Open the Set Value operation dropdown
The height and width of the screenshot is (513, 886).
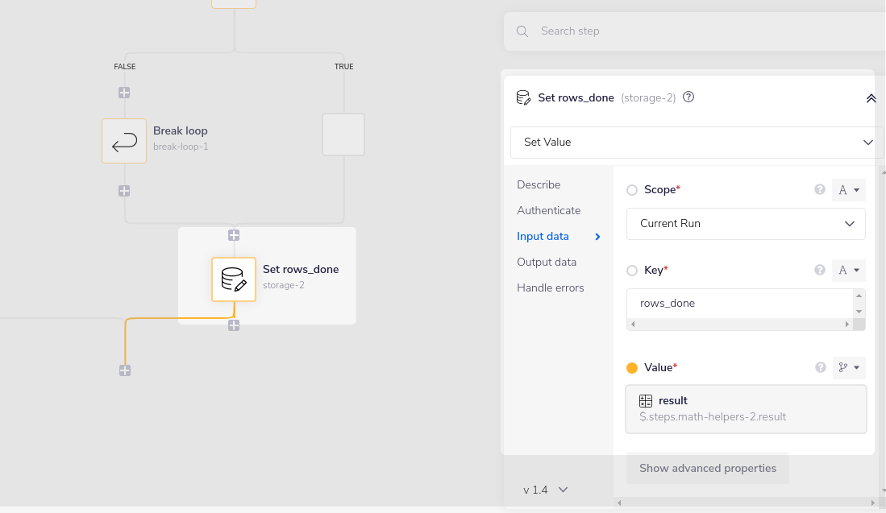point(697,143)
